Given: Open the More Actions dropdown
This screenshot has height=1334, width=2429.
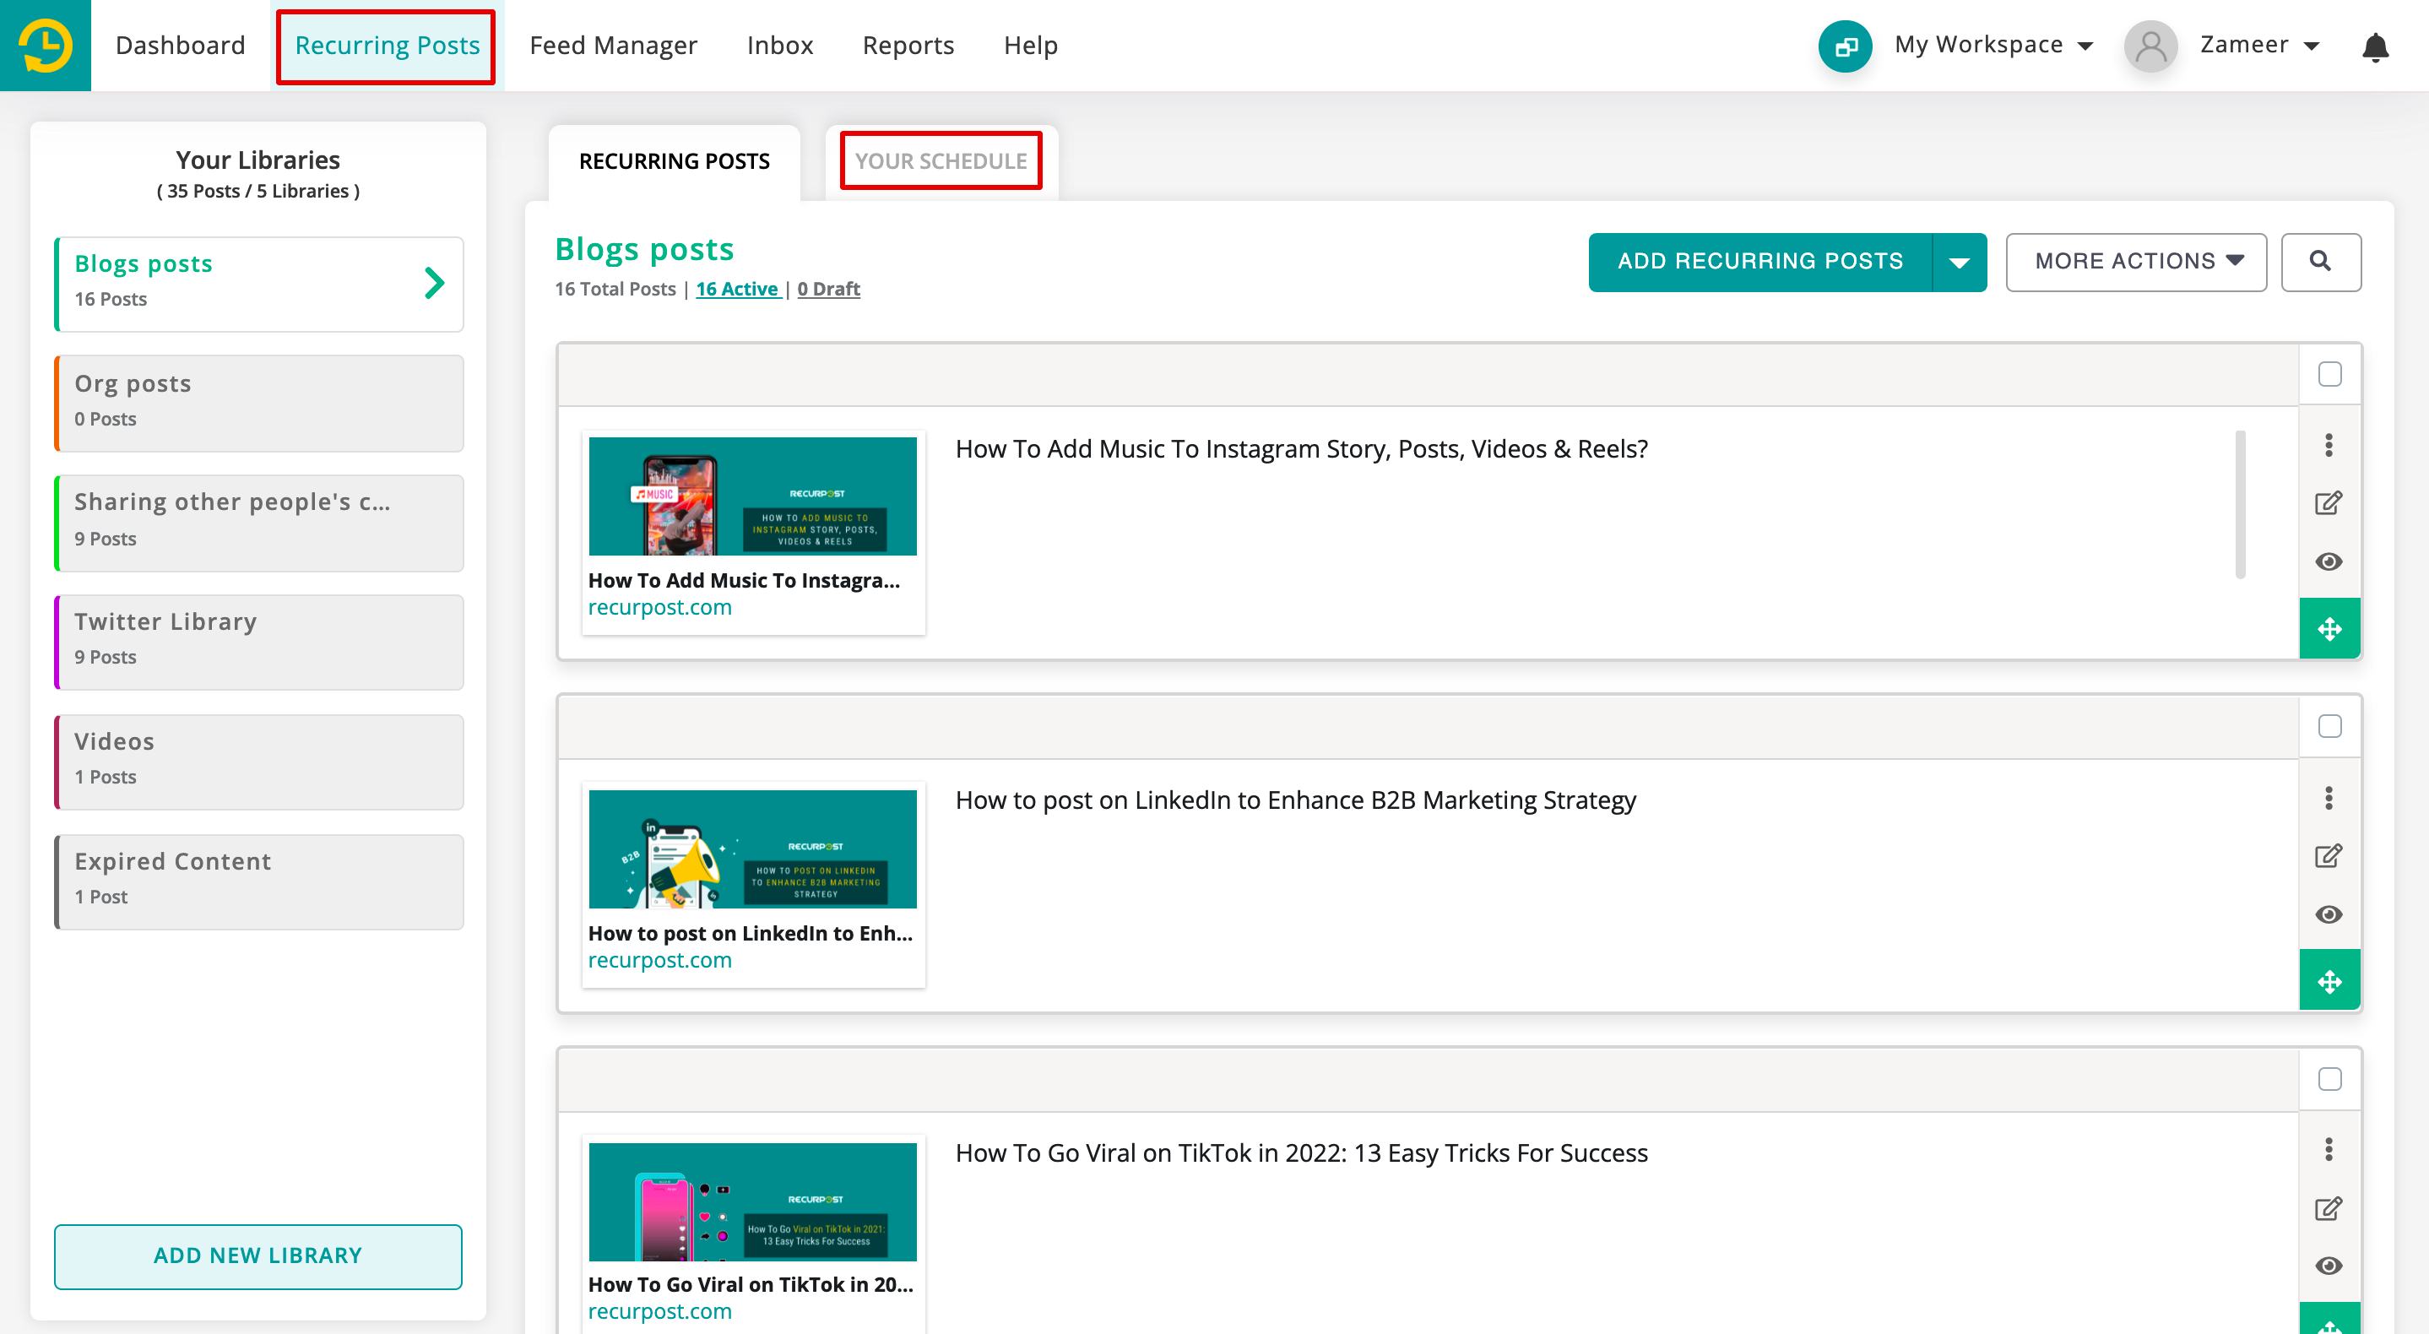Looking at the screenshot, I should pyautogui.click(x=2136, y=261).
